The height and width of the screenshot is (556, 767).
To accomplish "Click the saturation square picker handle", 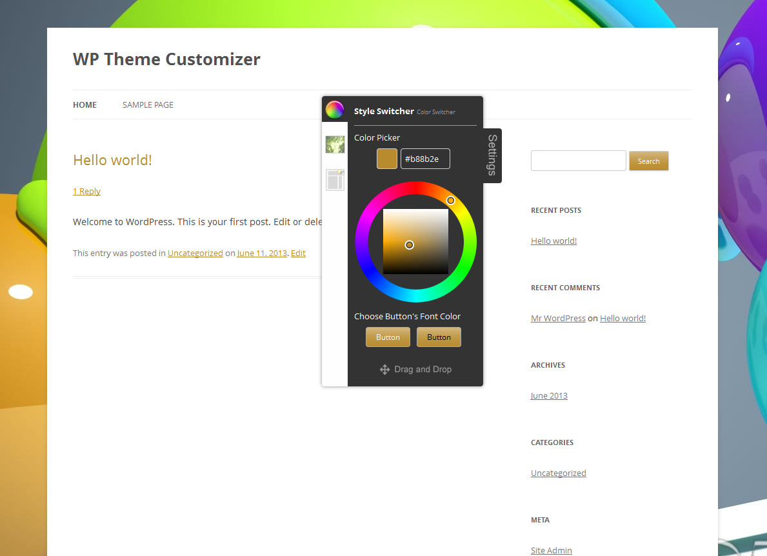I will [x=410, y=245].
